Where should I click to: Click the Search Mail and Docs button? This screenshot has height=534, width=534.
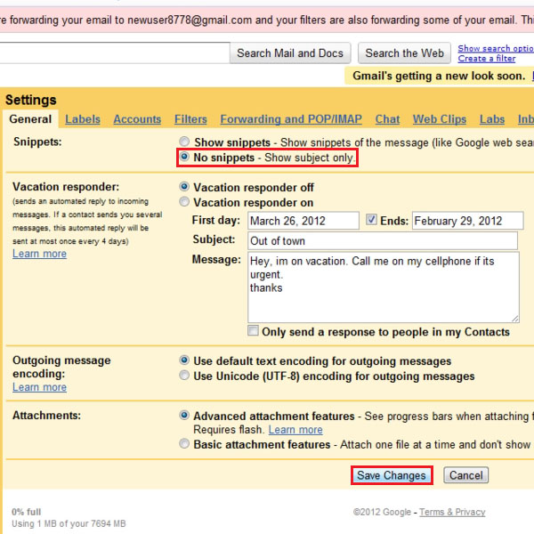290,53
